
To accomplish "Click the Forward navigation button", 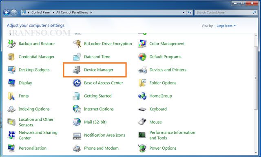I will click(14, 12).
